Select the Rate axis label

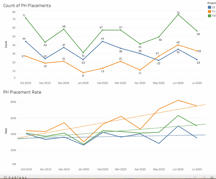tap(6, 131)
